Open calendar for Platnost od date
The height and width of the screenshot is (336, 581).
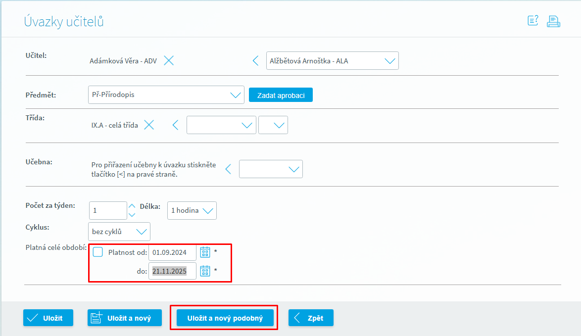[x=205, y=252]
